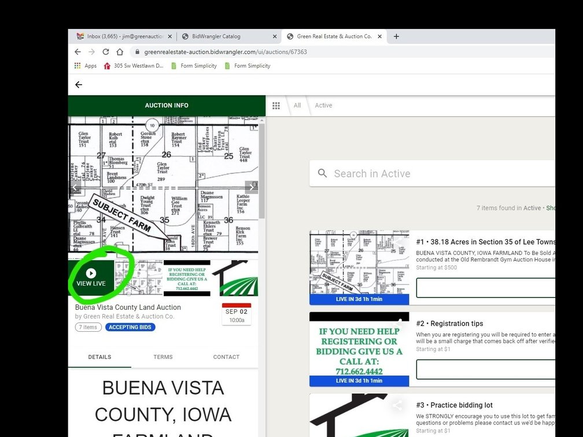The image size is (583, 437).
Task: Go to the browser Home page
Action: 120,51
